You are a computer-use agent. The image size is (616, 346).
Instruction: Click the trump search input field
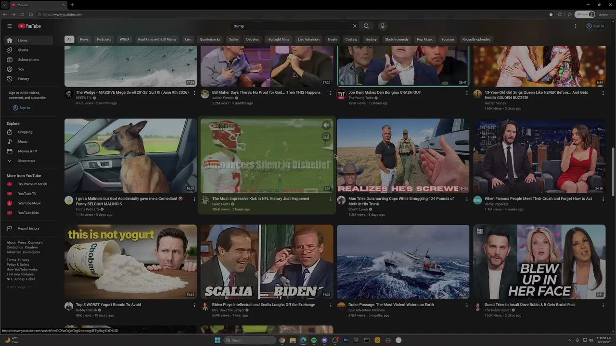coord(292,26)
